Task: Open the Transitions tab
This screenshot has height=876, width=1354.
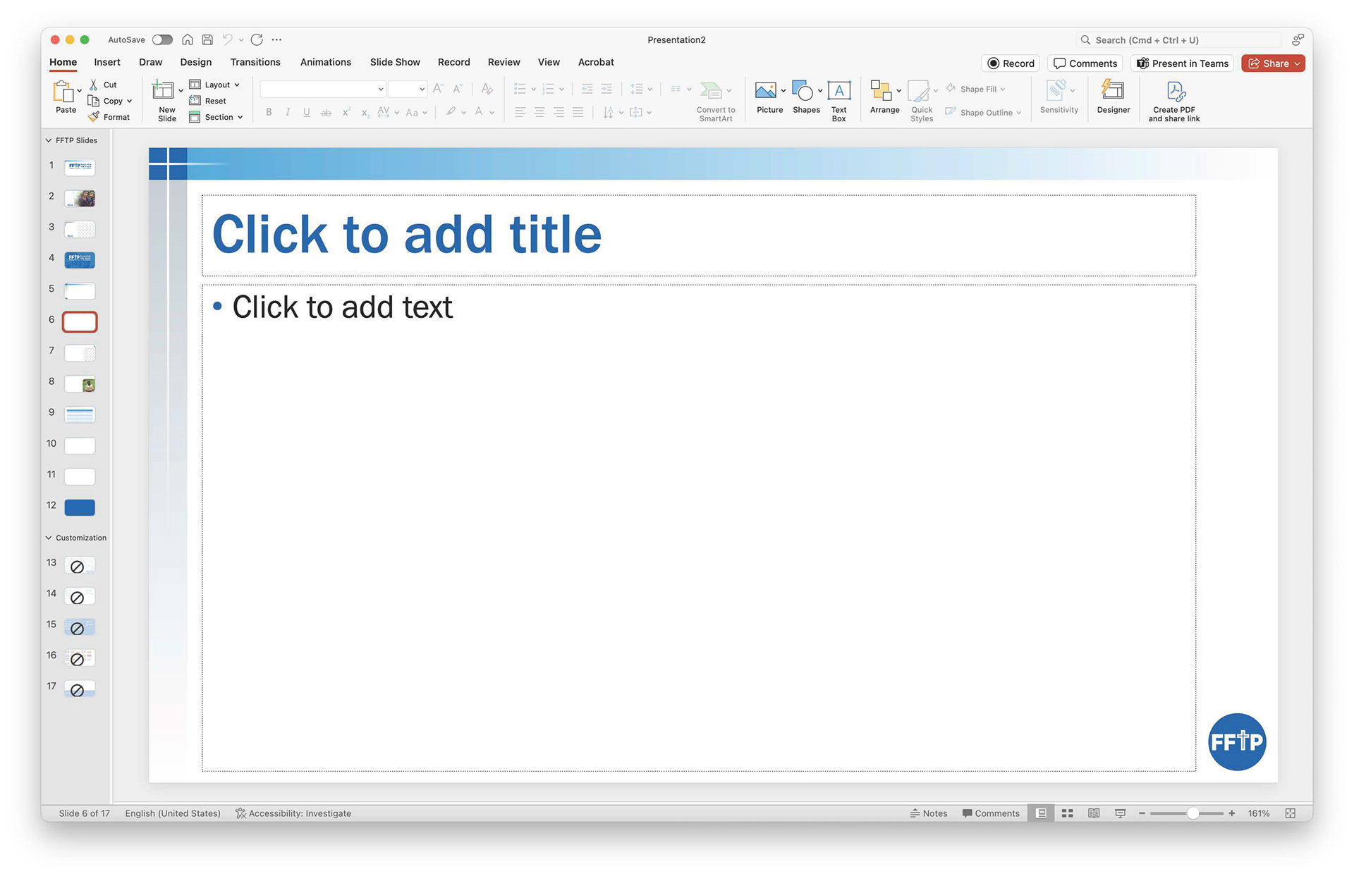Action: 255,62
